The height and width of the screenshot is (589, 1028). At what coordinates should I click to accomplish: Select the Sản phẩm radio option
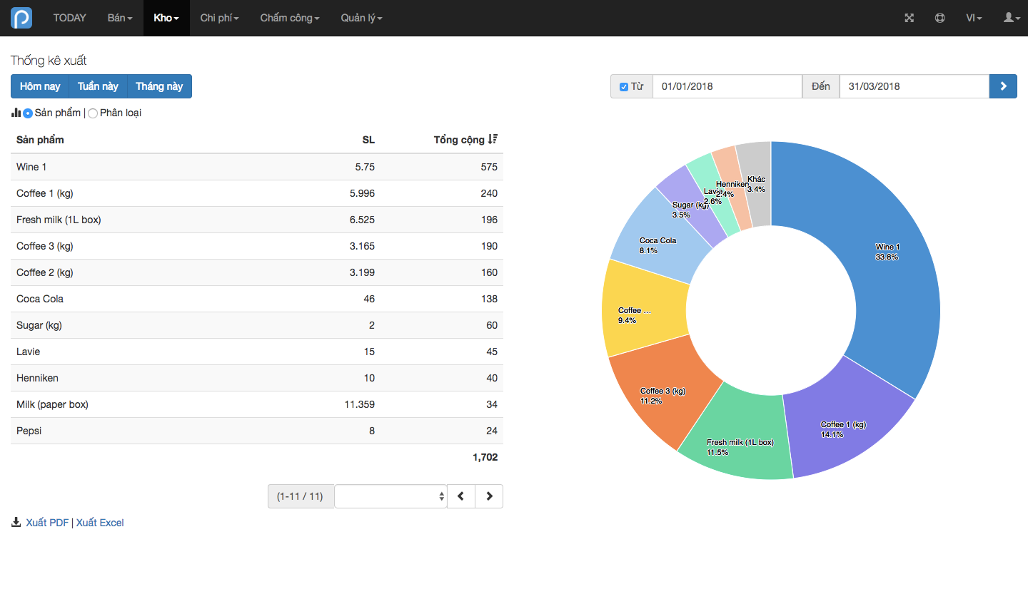(x=28, y=113)
